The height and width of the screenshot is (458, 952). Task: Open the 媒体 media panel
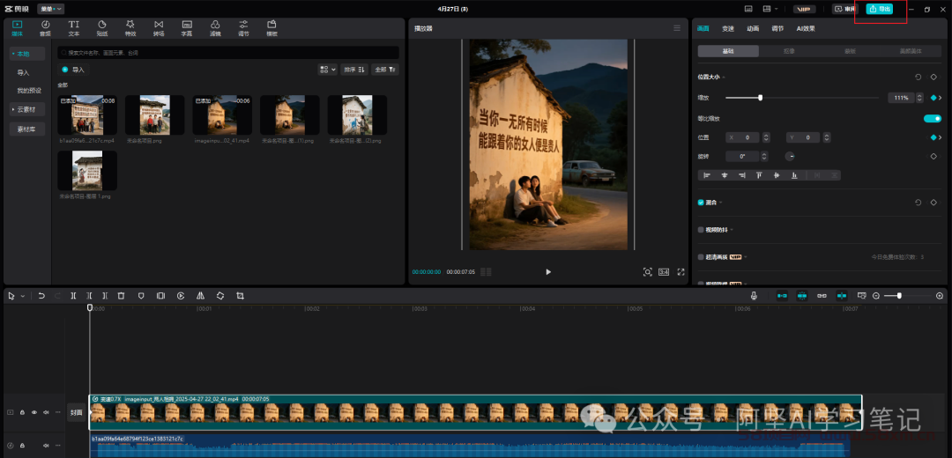click(17, 28)
